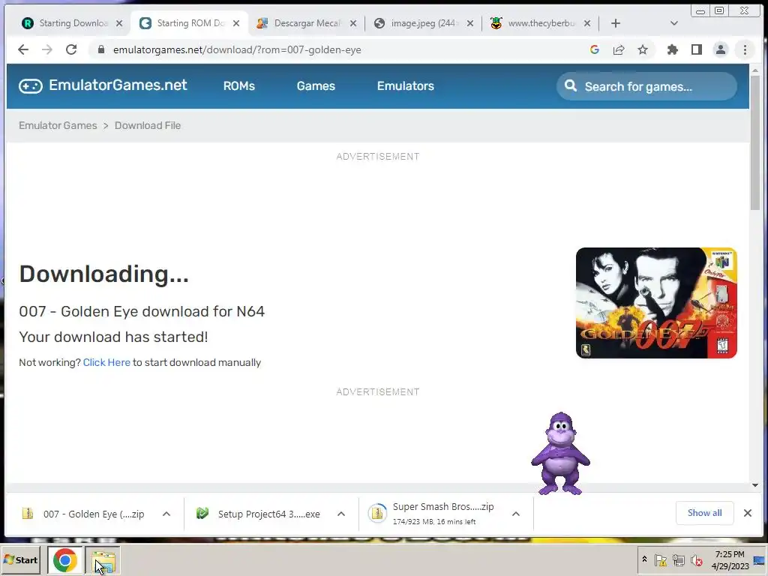The width and height of the screenshot is (768, 576).
Task: Click the Golden Eye zip file icon
Action: 28,513
